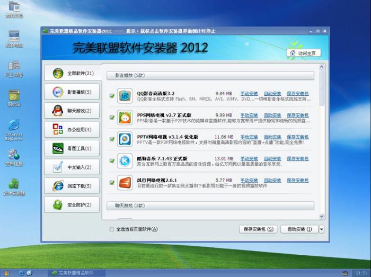Viewport: 371px width, 277px height.
Task: Open Internet Explorer from the desktop
Action: (13, 127)
